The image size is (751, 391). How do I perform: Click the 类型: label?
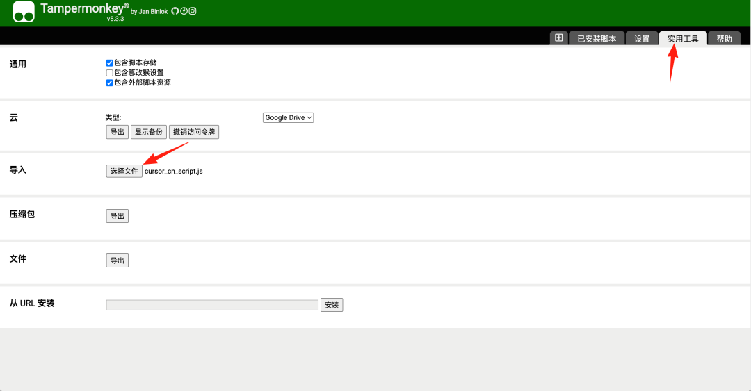(x=113, y=118)
